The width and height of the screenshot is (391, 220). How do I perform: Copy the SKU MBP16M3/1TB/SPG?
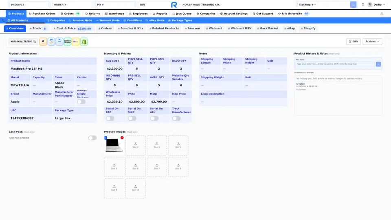click(35, 42)
